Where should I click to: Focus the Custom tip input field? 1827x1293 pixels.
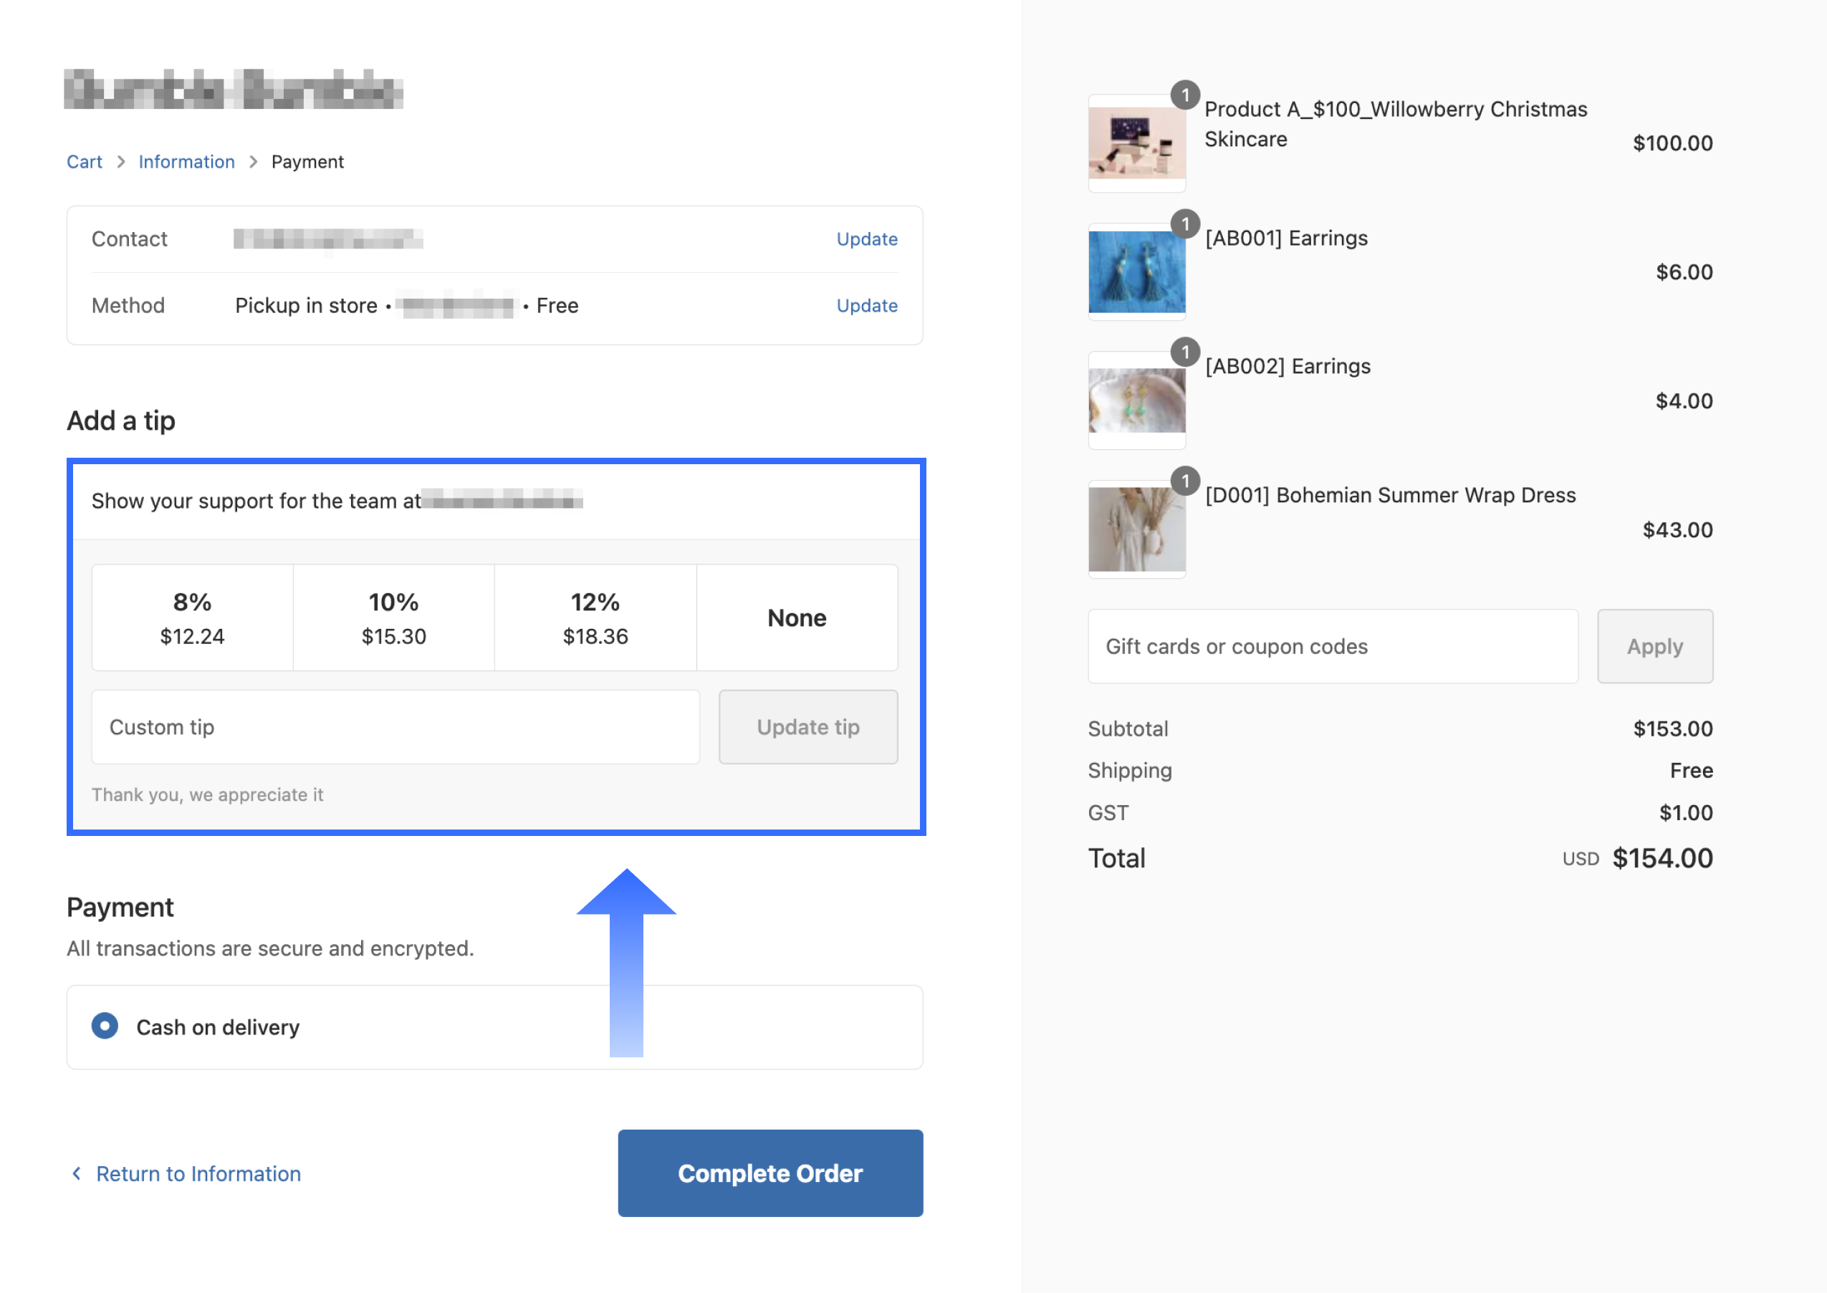click(395, 727)
